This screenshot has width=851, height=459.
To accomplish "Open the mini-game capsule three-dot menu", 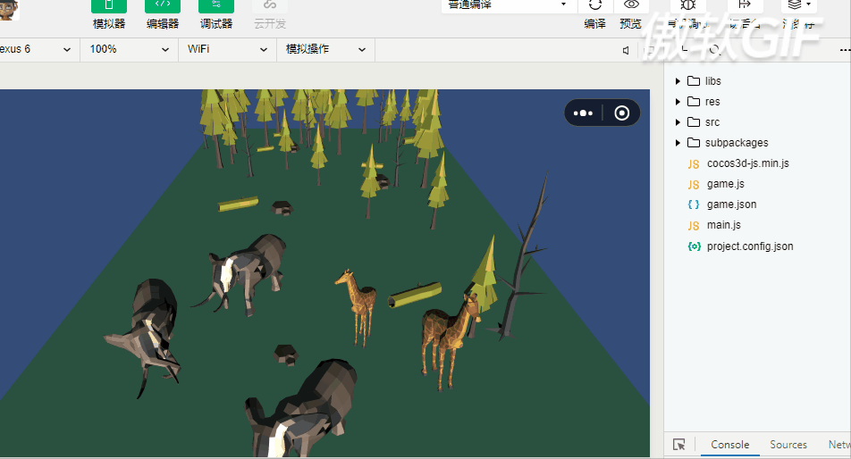I will (x=583, y=113).
